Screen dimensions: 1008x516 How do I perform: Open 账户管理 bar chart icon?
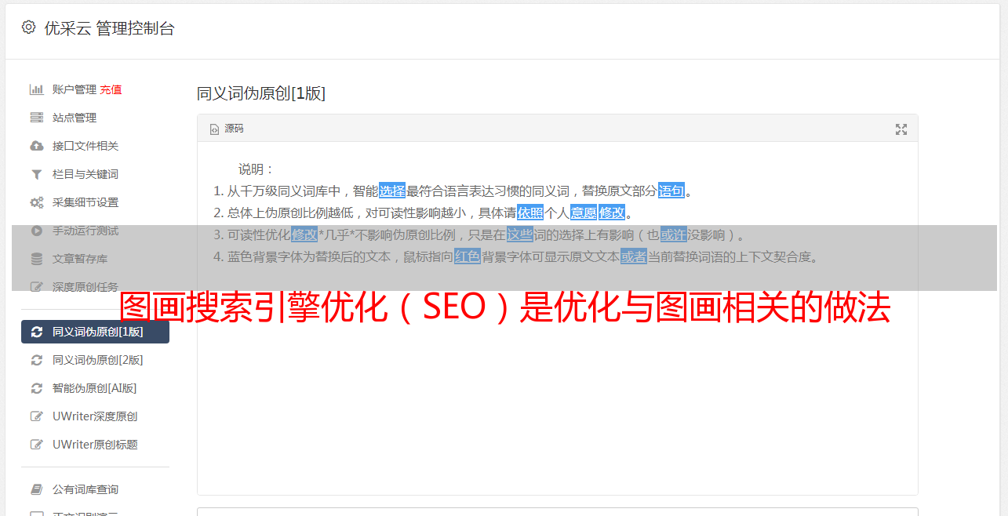click(36, 89)
